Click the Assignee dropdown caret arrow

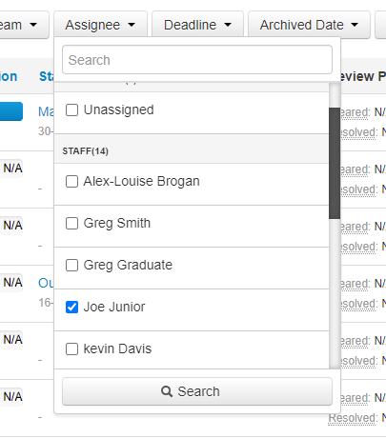tap(132, 25)
